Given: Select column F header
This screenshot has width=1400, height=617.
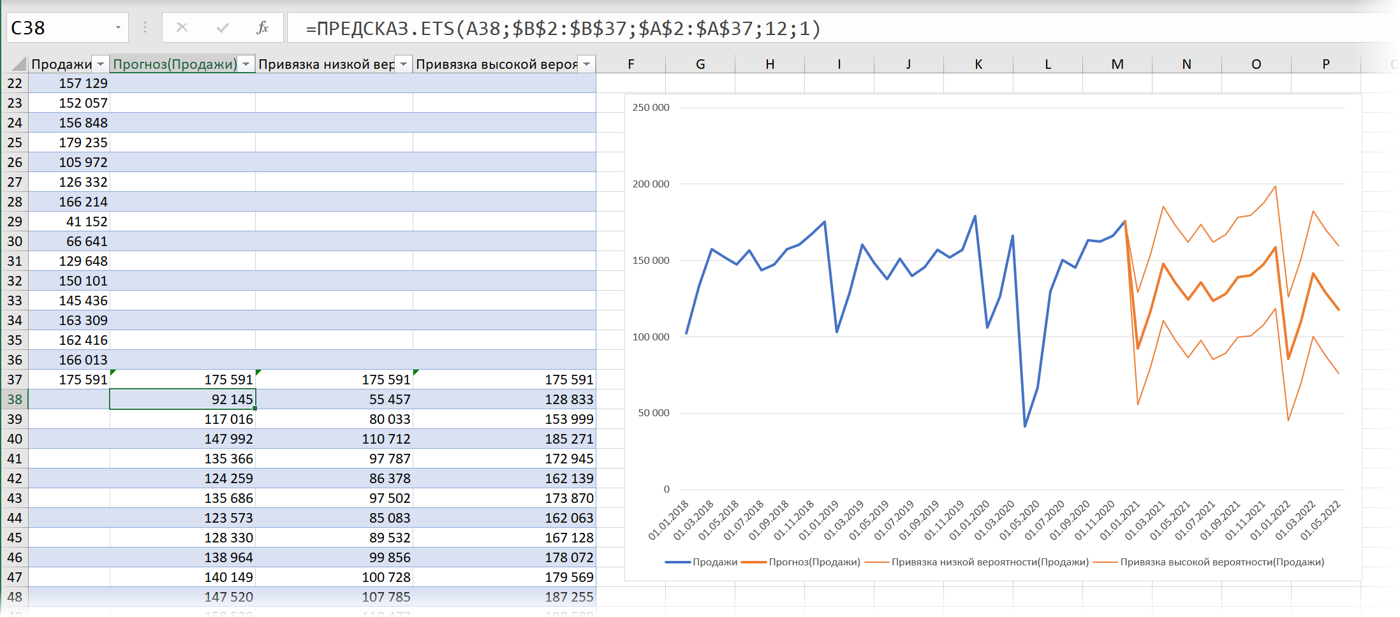Looking at the screenshot, I should 631,64.
